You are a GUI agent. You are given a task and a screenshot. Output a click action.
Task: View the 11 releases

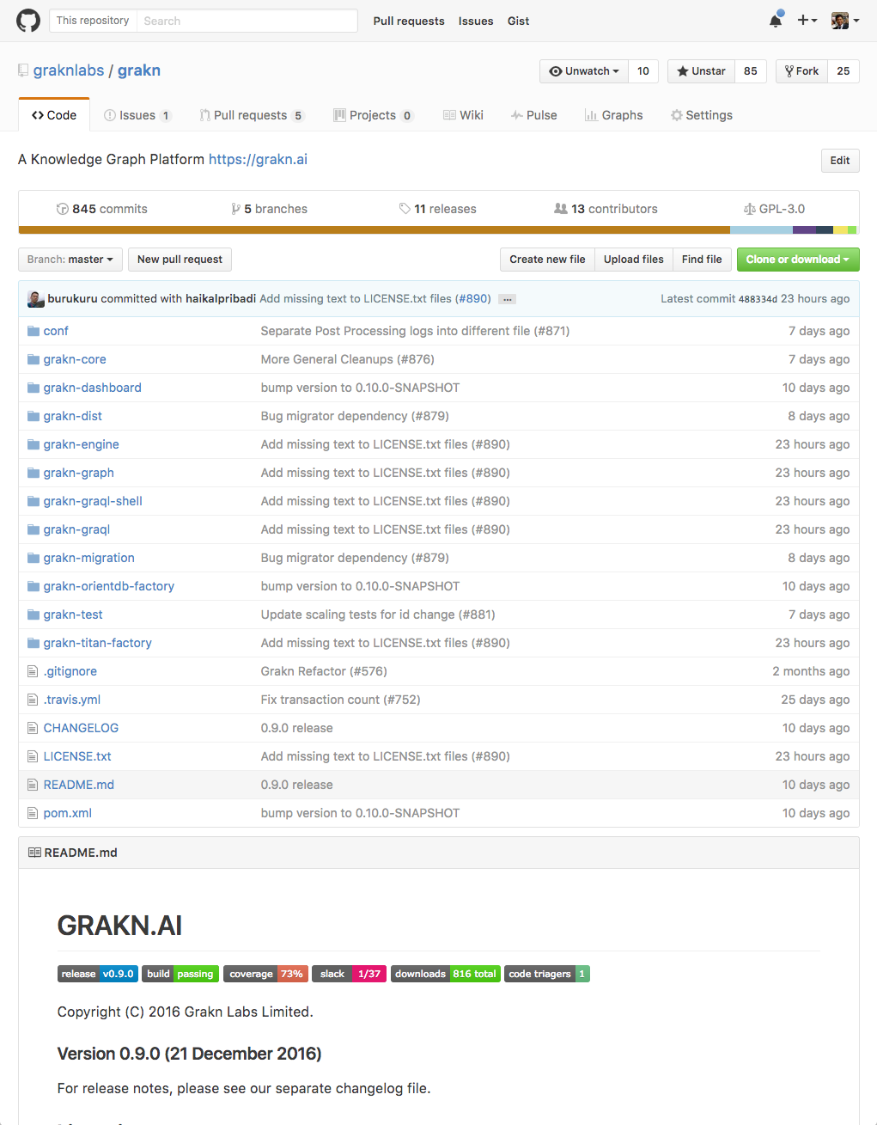tap(437, 209)
